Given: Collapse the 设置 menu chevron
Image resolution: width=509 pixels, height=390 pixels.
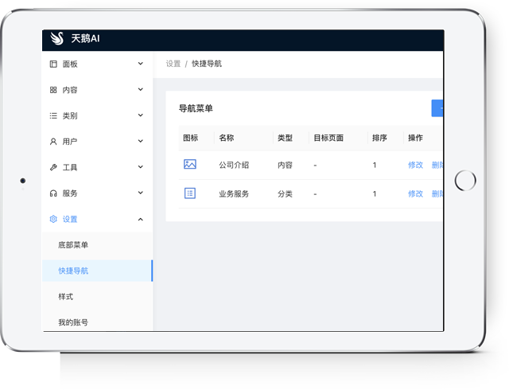Looking at the screenshot, I should (x=141, y=220).
